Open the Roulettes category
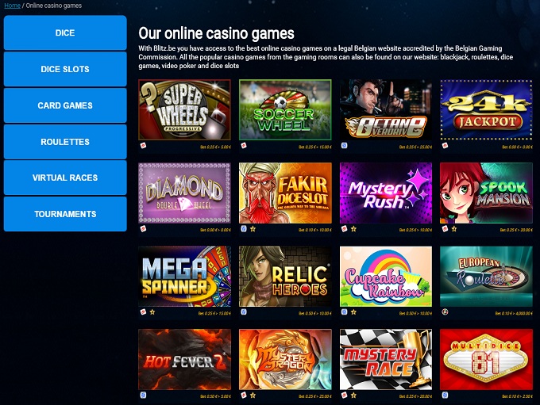This screenshot has height=405, width=540. (x=65, y=142)
